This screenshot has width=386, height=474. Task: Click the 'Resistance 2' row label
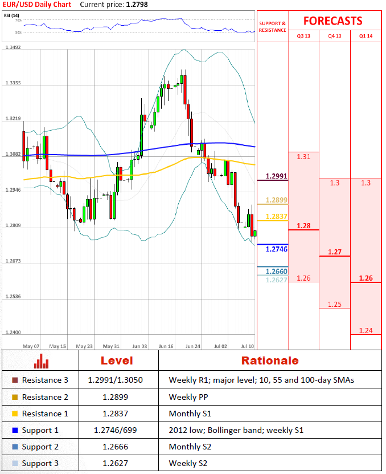point(45,397)
